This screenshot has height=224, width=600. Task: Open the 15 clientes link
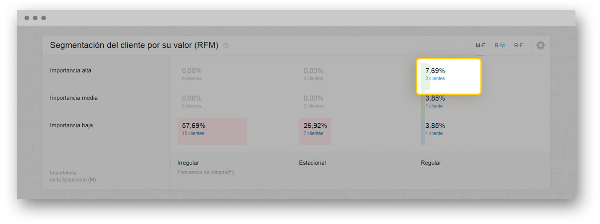click(x=193, y=133)
